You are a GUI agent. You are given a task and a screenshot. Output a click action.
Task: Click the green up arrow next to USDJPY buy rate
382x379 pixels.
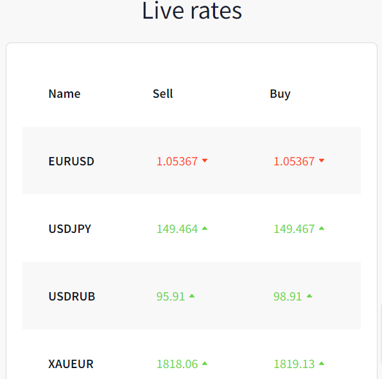pos(322,228)
